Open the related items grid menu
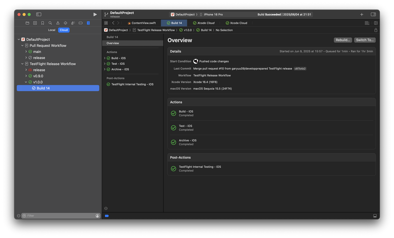This screenshot has width=394, height=238. pos(106,23)
